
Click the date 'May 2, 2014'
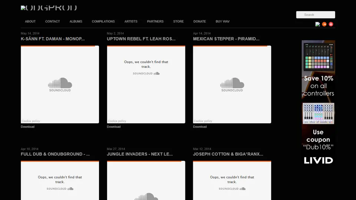[x=115, y=33]
